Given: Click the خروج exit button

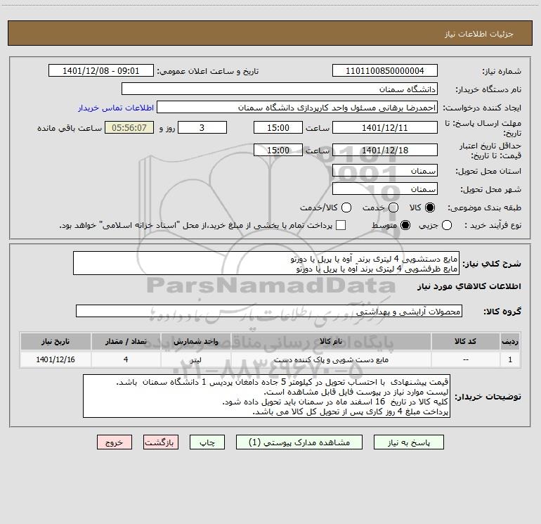Looking at the screenshot, I should coord(115,442).
